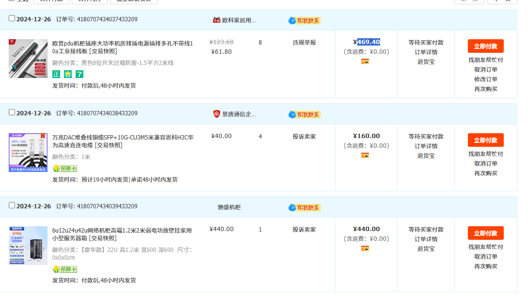Click the 保障卡 badge on the DAC cable order

point(65,169)
